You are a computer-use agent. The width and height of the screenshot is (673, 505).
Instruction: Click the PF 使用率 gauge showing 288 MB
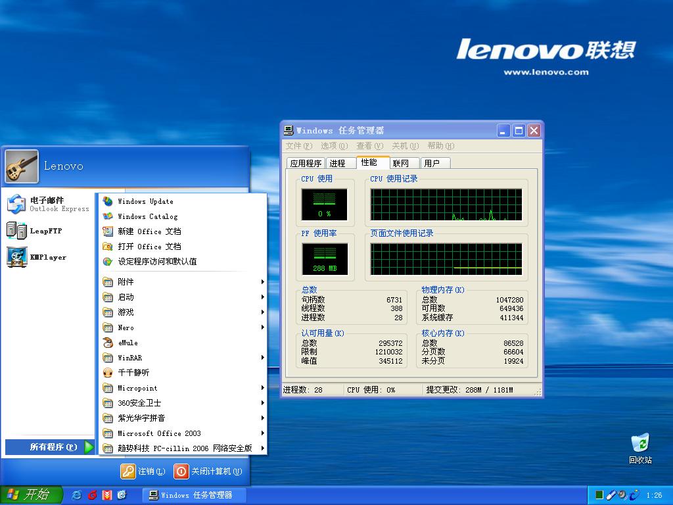pyautogui.click(x=325, y=259)
